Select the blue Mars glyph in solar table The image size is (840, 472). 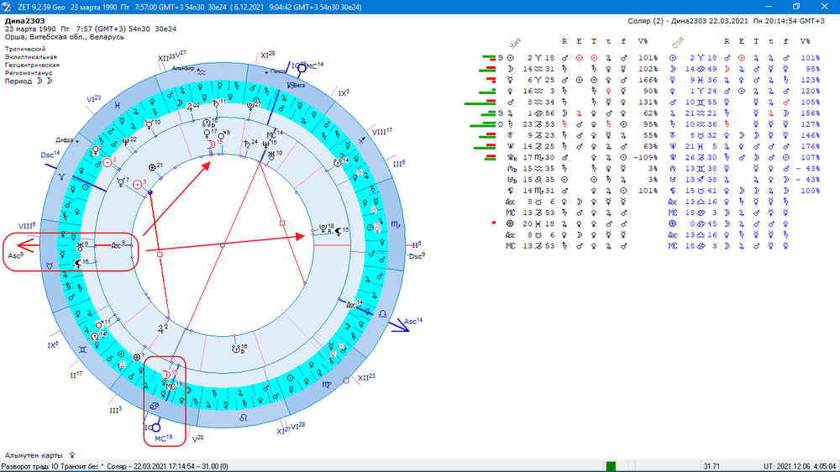pyautogui.click(x=673, y=102)
